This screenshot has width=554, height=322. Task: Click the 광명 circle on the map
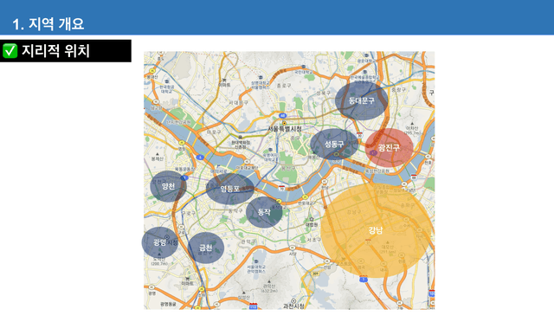[x=159, y=242]
